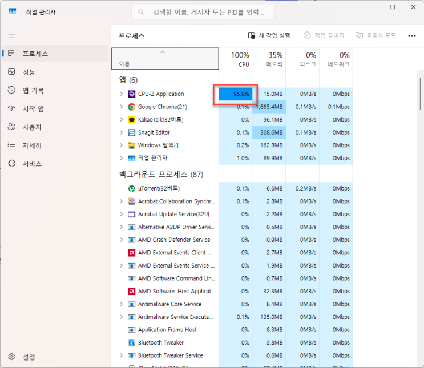Switch to Users (사용자) page
This screenshot has height=368, width=424.
pyautogui.click(x=55, y=127)
